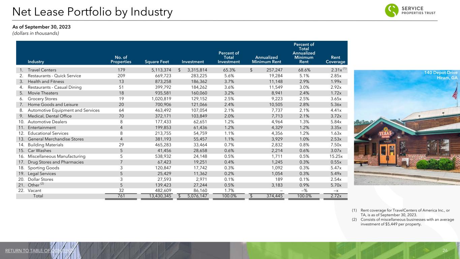Click the total investment value 5,076,147
This screenshot has width=460, height=259.
193,196
